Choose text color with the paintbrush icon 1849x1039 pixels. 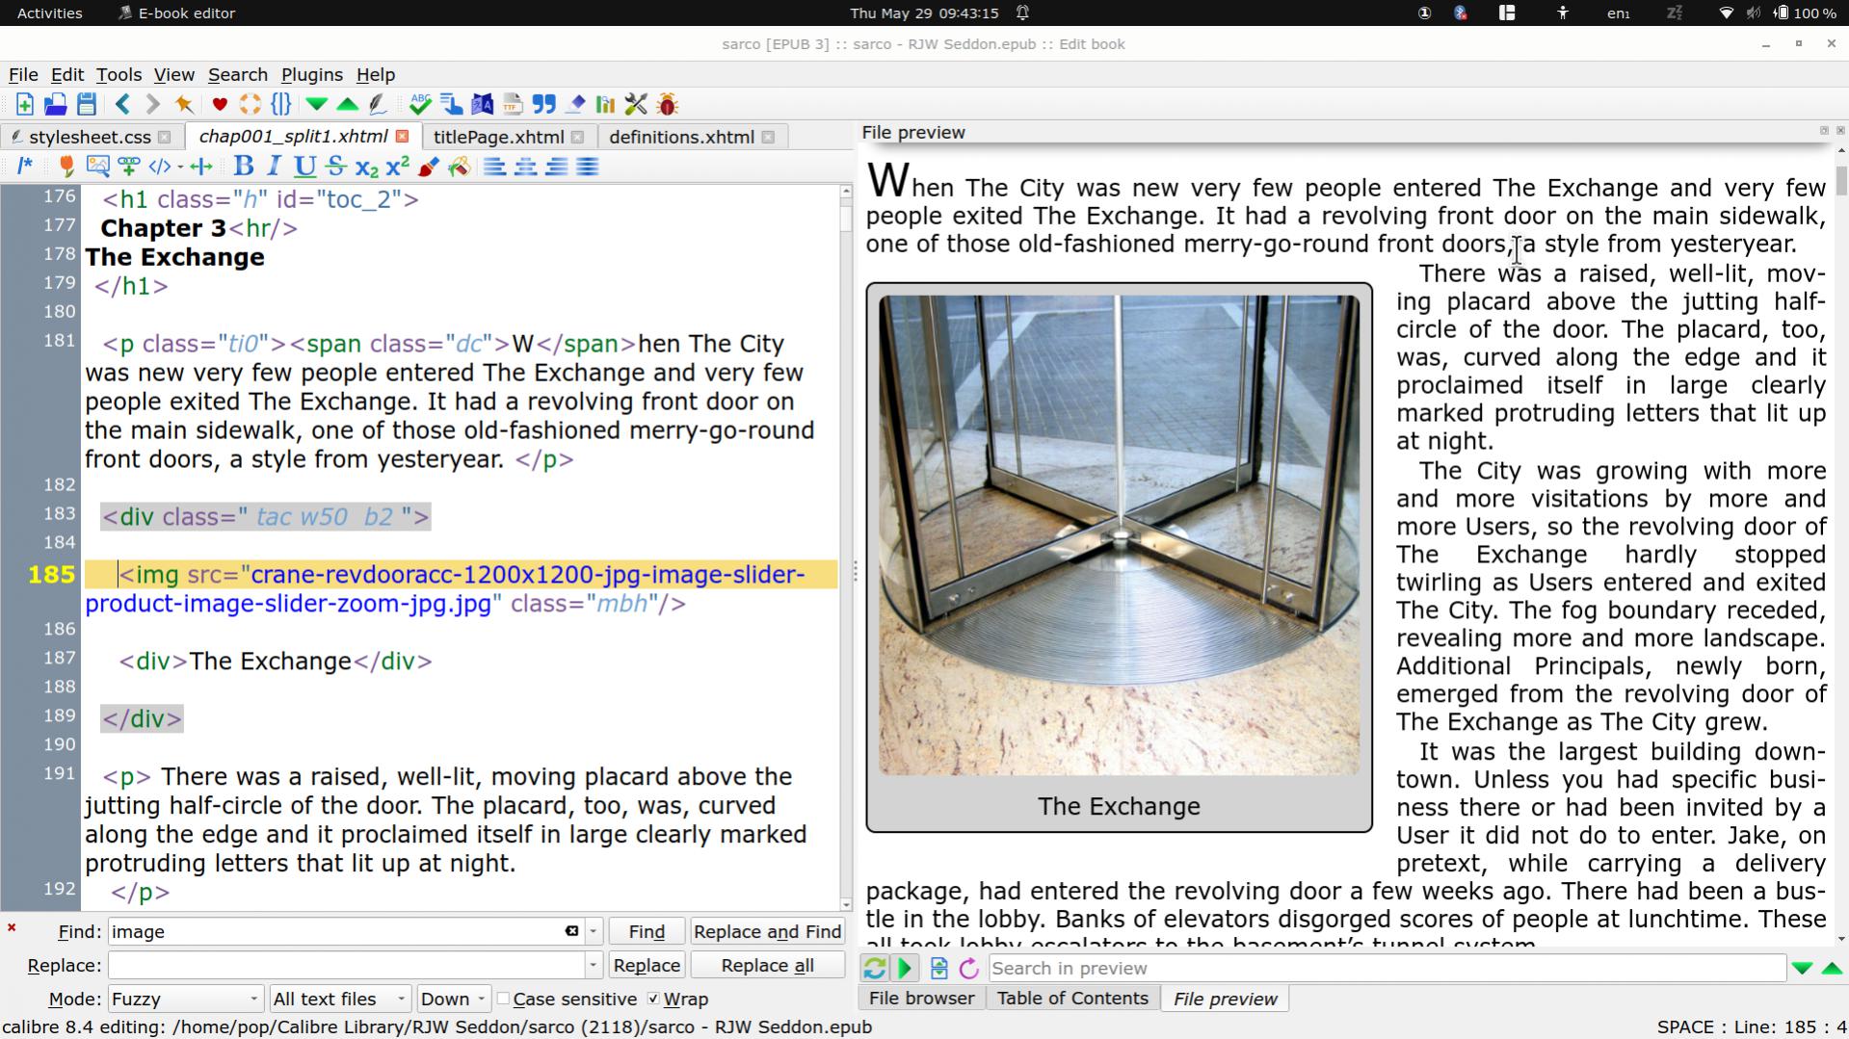[428, 167]
